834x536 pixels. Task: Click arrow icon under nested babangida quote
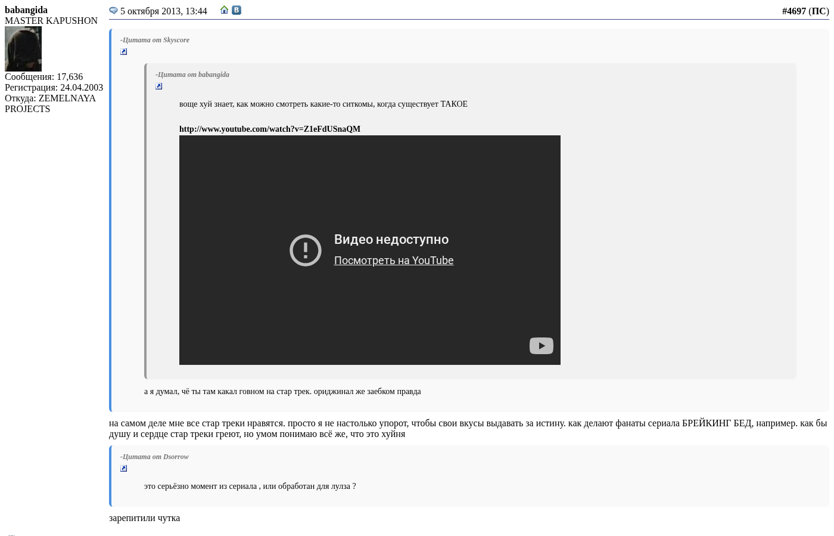click(x=159, y=86)
